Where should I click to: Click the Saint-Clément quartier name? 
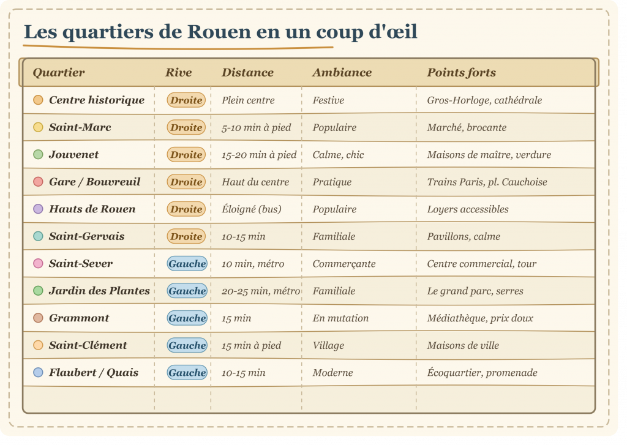(x=88, y=345)
